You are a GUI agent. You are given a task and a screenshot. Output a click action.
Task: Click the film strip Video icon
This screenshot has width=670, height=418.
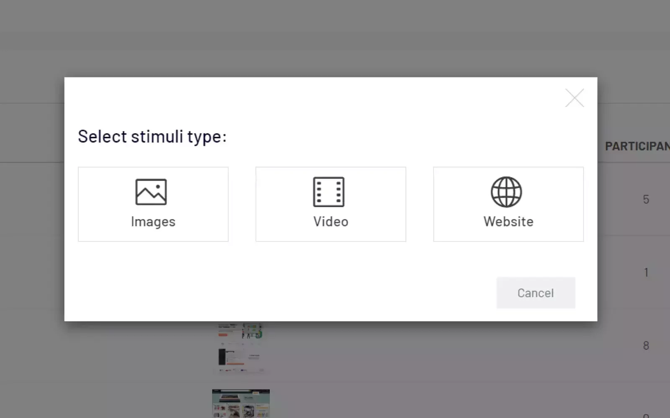[x=329, y=192]
